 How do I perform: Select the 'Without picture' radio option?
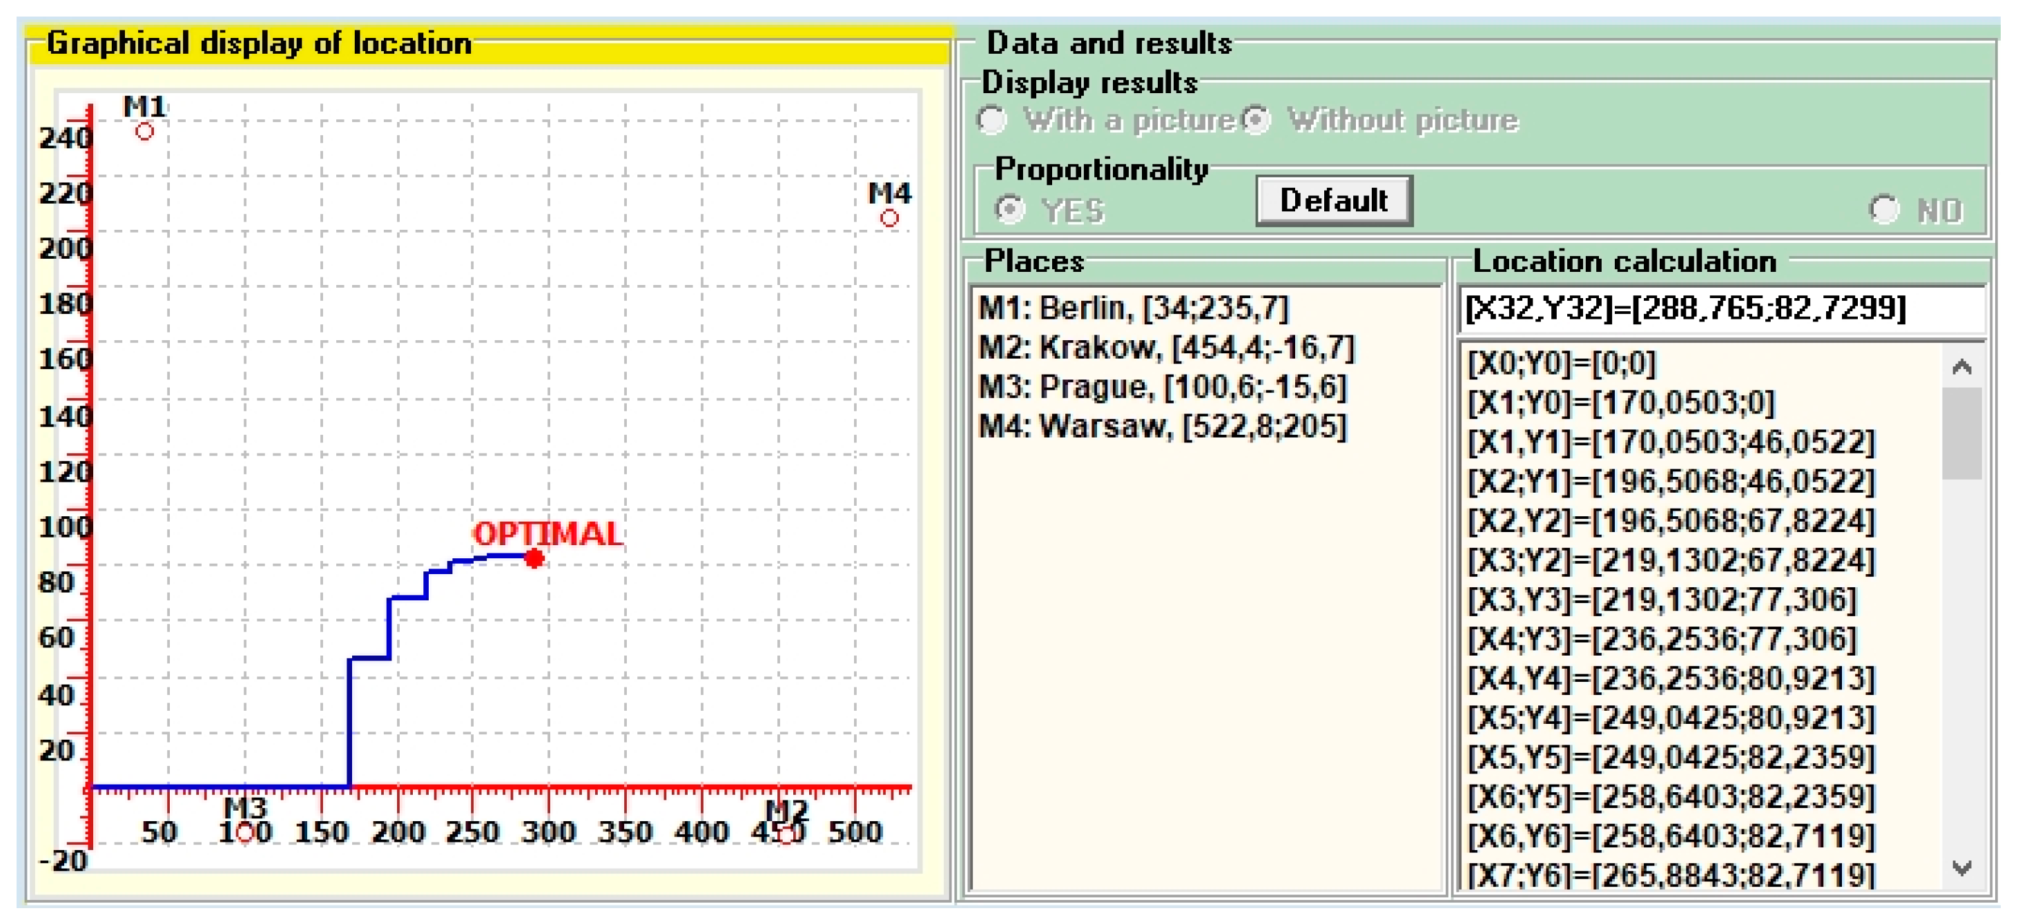point(1257,121)
